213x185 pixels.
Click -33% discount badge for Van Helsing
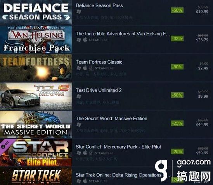pos(177,38)
